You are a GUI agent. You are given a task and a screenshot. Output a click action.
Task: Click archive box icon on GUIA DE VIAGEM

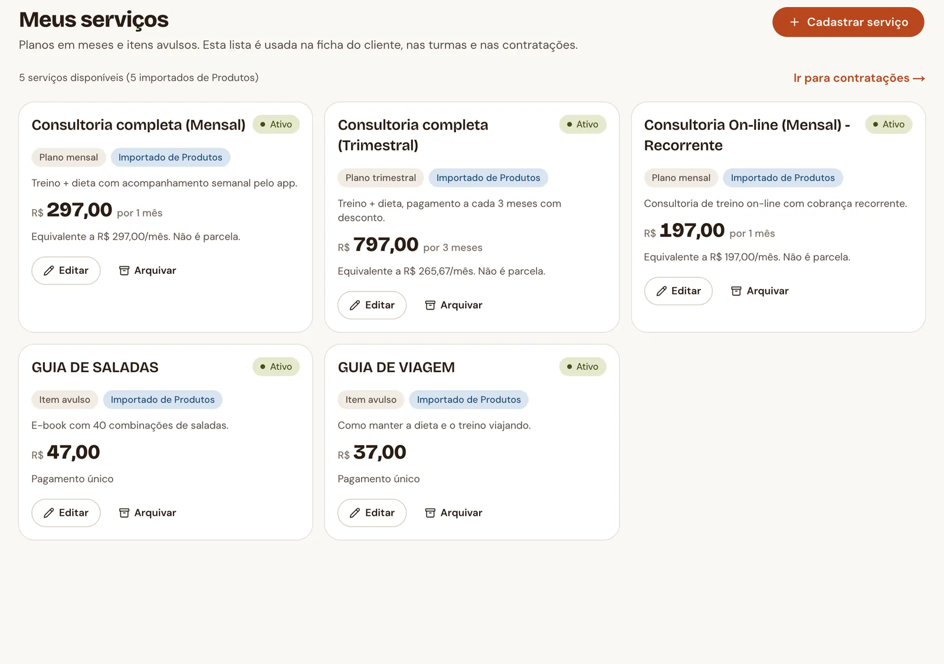pos(430,513)
